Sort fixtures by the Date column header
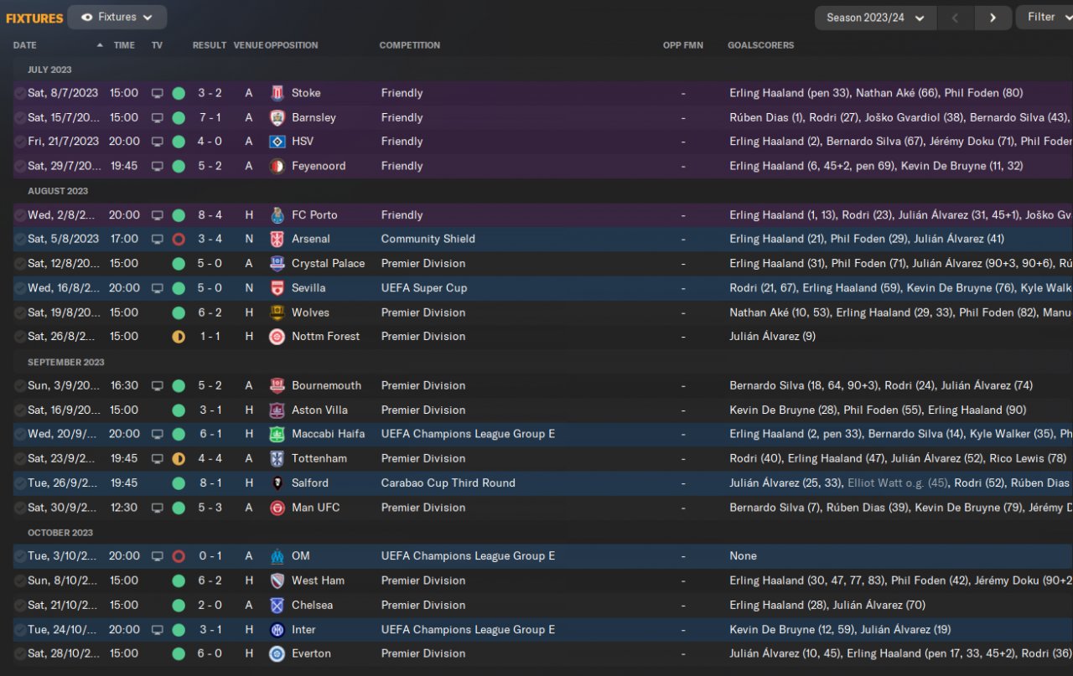This screenshot has width=1073, height=676. tap(25, 45)
